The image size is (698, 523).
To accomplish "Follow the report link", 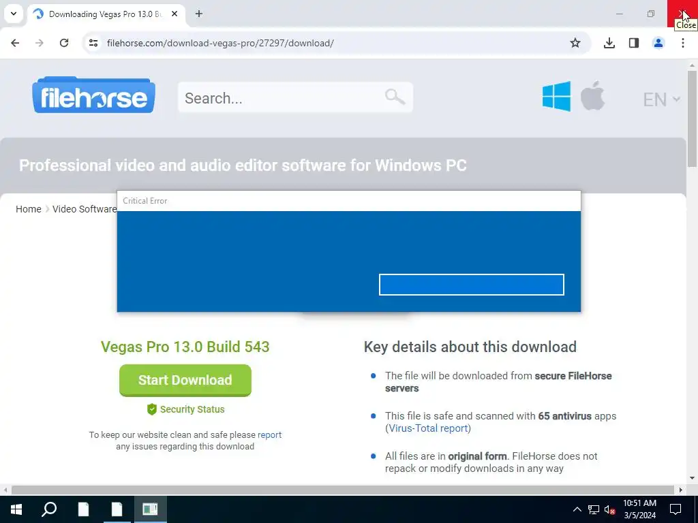I will 269,435.
